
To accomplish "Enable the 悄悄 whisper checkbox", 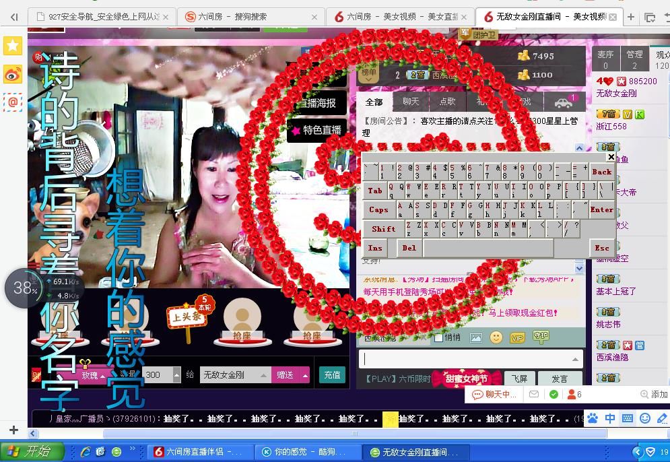I will coord(438,337).
